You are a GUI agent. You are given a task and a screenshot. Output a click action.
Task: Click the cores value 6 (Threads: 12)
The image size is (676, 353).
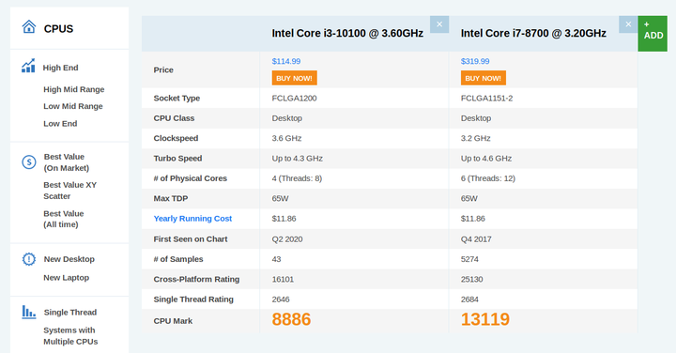488,178
